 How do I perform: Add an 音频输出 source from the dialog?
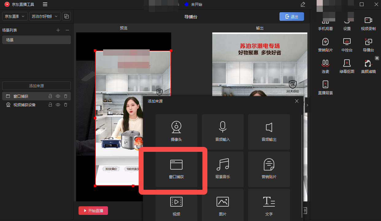tap(269, 131)
